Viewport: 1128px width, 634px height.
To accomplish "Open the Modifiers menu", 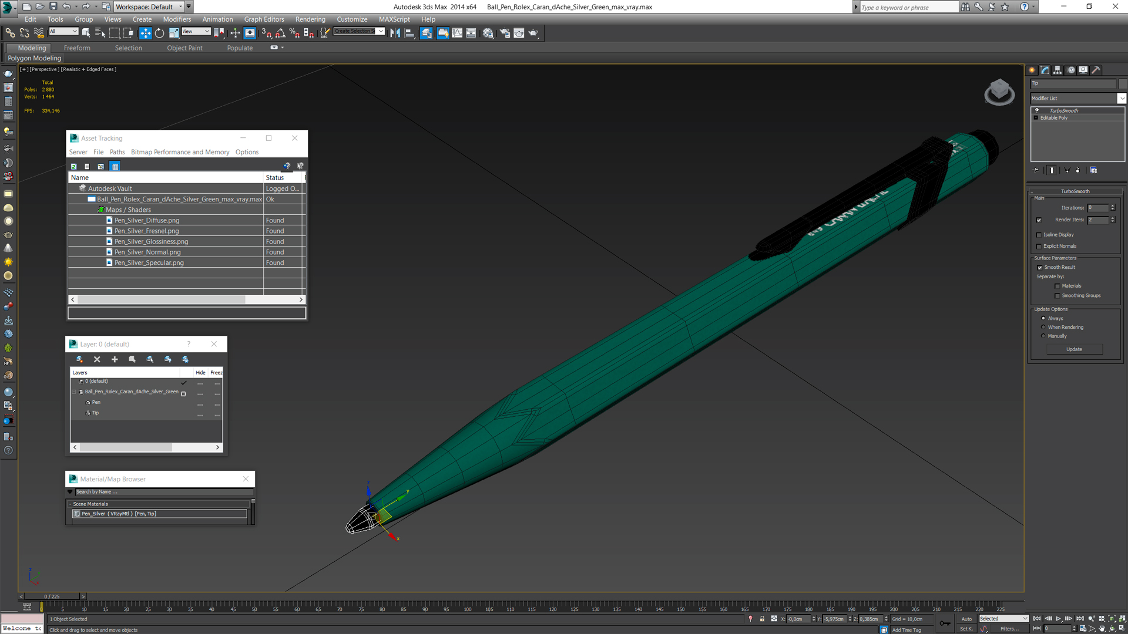I will click(x=177, y=19).
